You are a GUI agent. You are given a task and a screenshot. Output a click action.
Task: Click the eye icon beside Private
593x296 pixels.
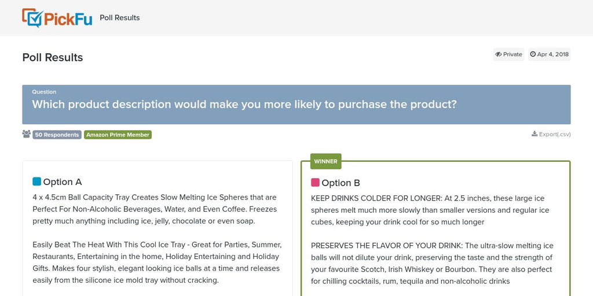(x=498, y=54)
